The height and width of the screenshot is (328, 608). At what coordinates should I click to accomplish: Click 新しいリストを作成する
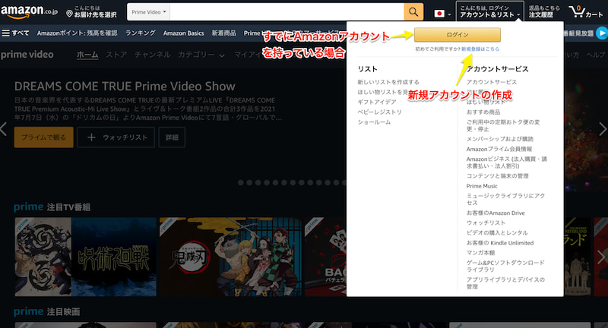click(x=388, y=82)
